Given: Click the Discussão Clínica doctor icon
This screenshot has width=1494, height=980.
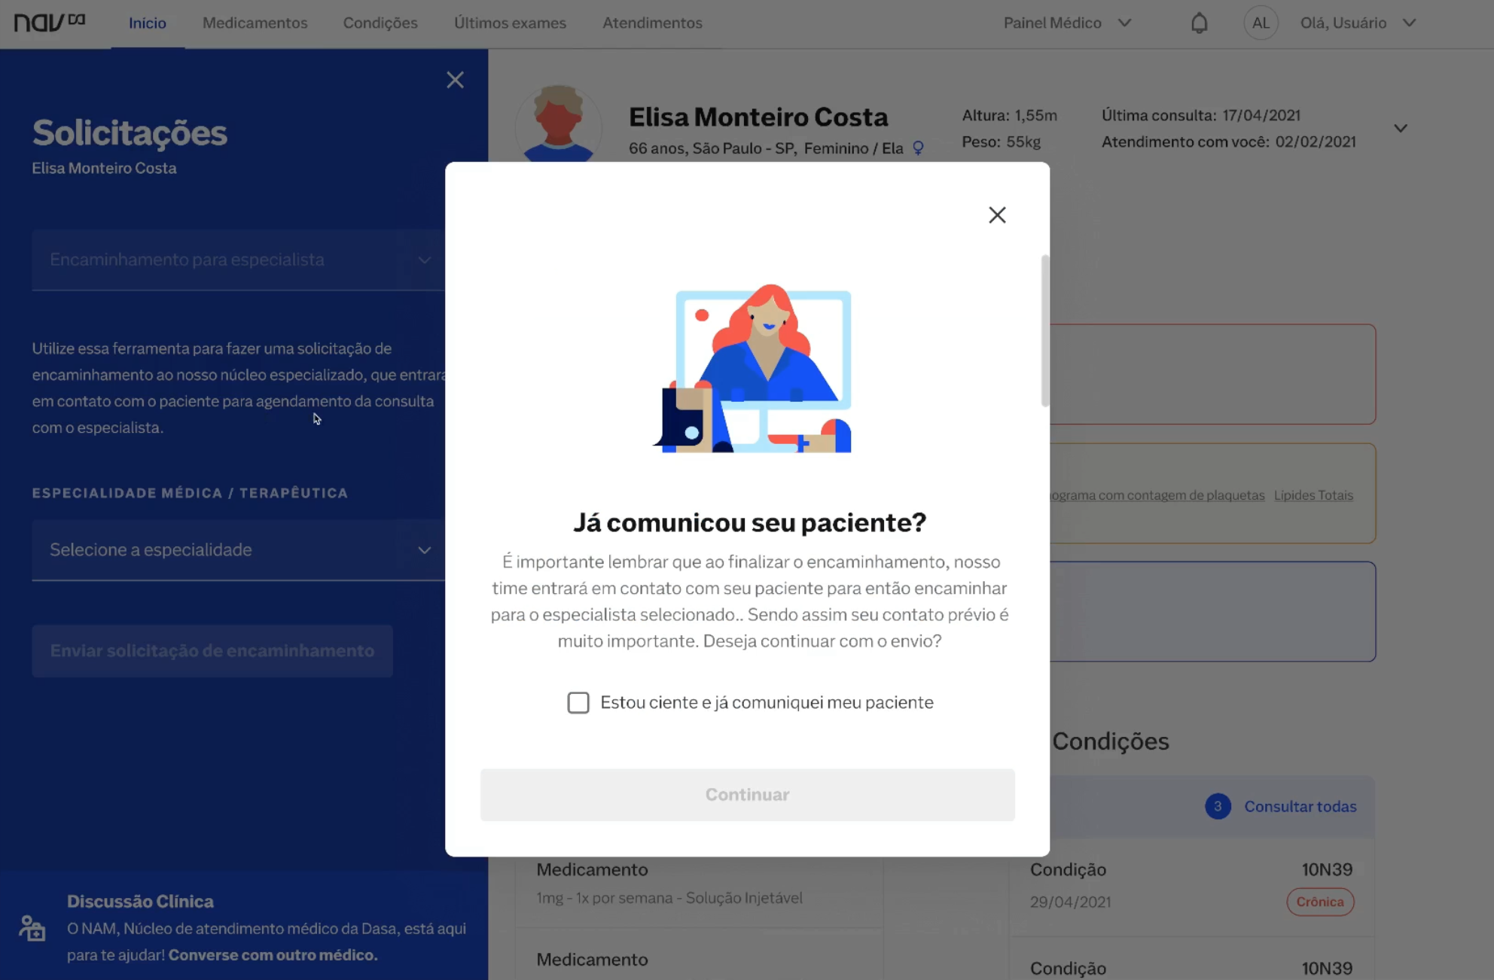Looking at the screenshot, I should tap(32, 928).
